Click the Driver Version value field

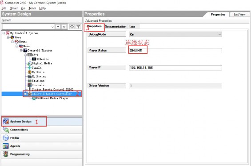click(x=175, y=86)
